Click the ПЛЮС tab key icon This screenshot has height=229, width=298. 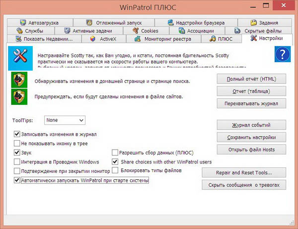point(213,39)
